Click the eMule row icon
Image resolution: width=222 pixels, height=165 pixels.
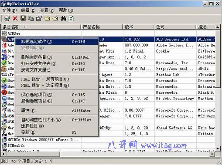click(4, 69)
